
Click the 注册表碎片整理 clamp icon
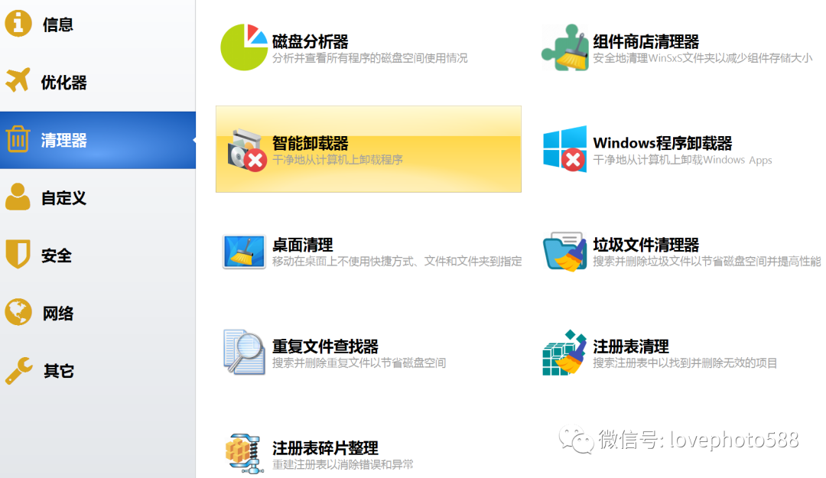click(244, 454)
